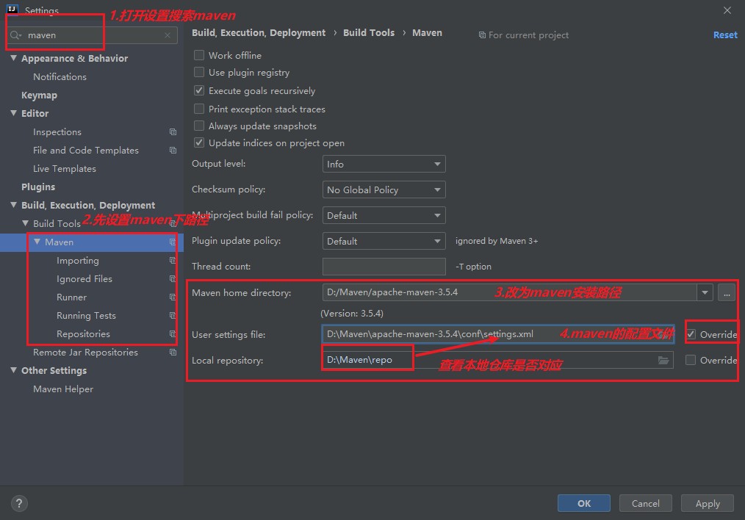This screenshot has width=745, height=520.
Task: Clear the maven search text
Action: coord(168,35)
